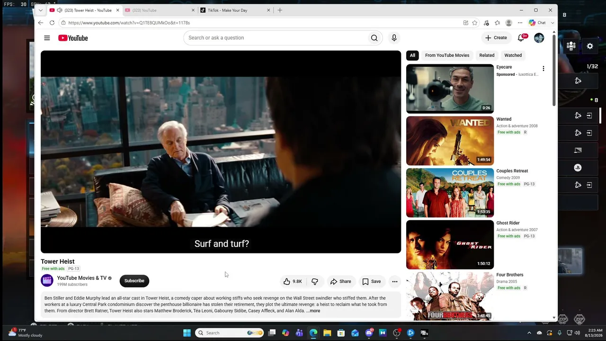This screenshot has width=606, height=341.
Task: Share the Tower Heist video
Action: (x=341, y=281)
